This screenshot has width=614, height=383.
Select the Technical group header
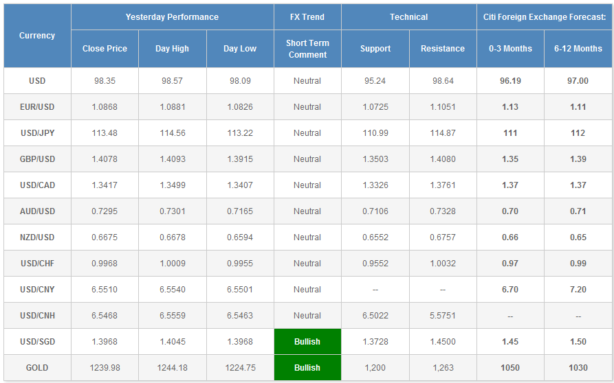tap(408, 17)
